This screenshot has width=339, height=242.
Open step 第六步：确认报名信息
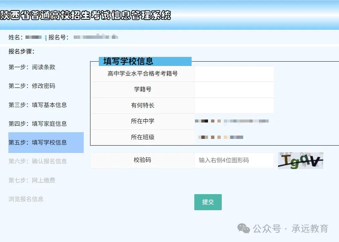[x=38, y=161]
